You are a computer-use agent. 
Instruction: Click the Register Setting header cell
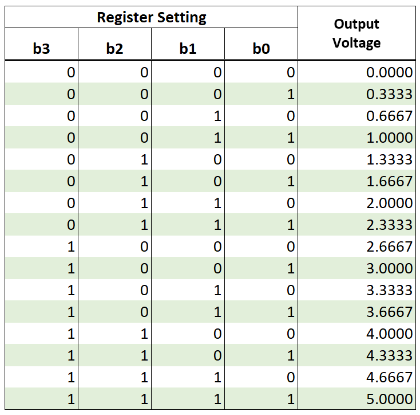tap(152, 18)
